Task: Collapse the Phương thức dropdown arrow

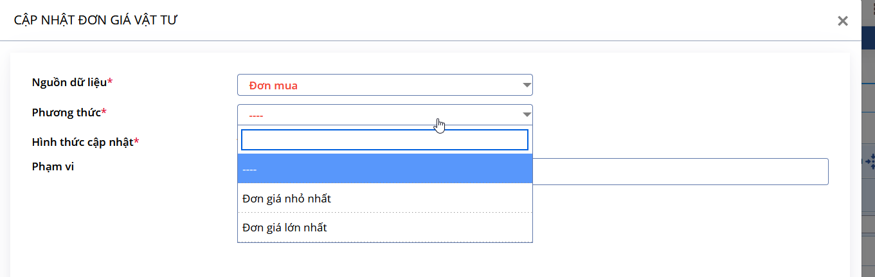Action: coord(527,114)
